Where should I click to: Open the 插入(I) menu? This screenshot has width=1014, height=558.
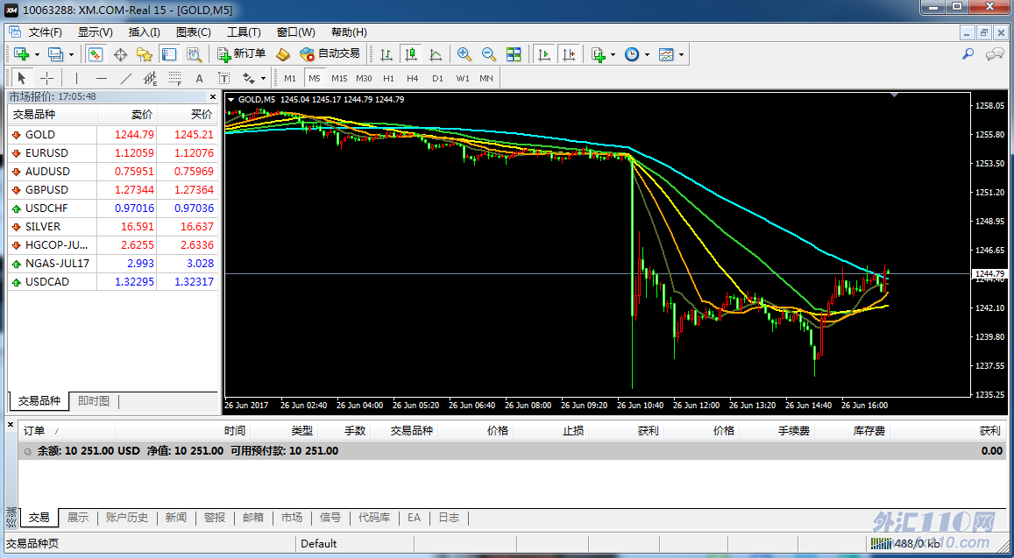point(145,32)
